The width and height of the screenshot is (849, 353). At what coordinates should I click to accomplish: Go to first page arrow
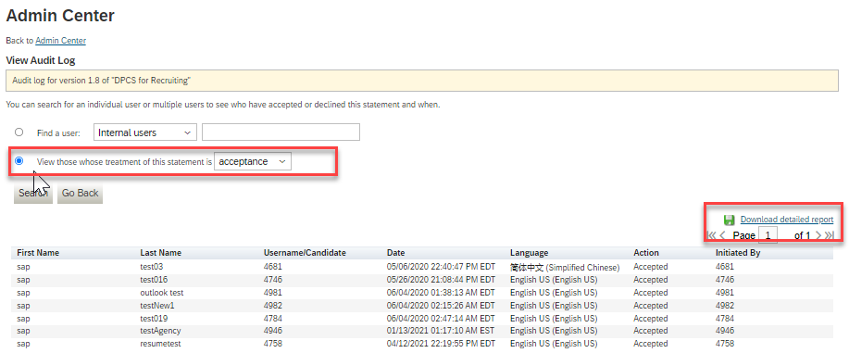[711, 235]
